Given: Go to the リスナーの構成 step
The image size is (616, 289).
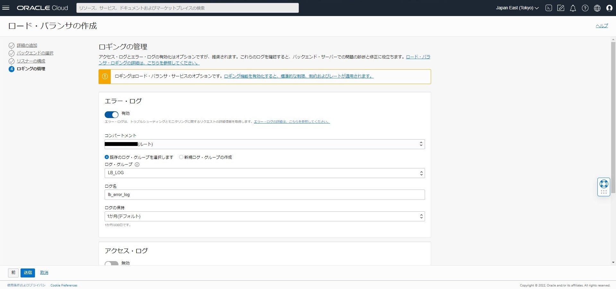Looking at the screenshot, I should [x=31, y=61].
